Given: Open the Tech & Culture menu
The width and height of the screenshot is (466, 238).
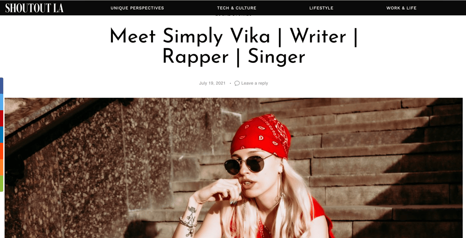Looking at the screenshot, I should [237, 8].
